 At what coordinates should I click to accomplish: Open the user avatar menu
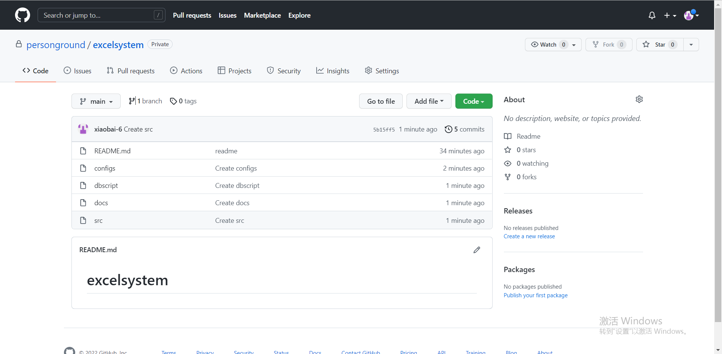tap(691, 15)
